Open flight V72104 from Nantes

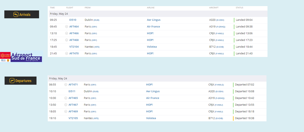pos(74,47)
